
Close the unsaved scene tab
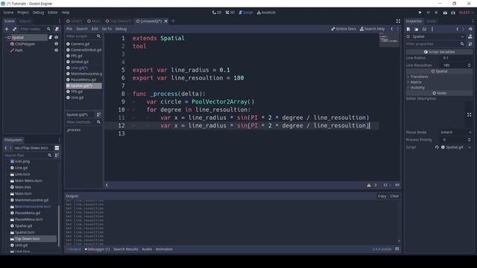click(165, 21)
